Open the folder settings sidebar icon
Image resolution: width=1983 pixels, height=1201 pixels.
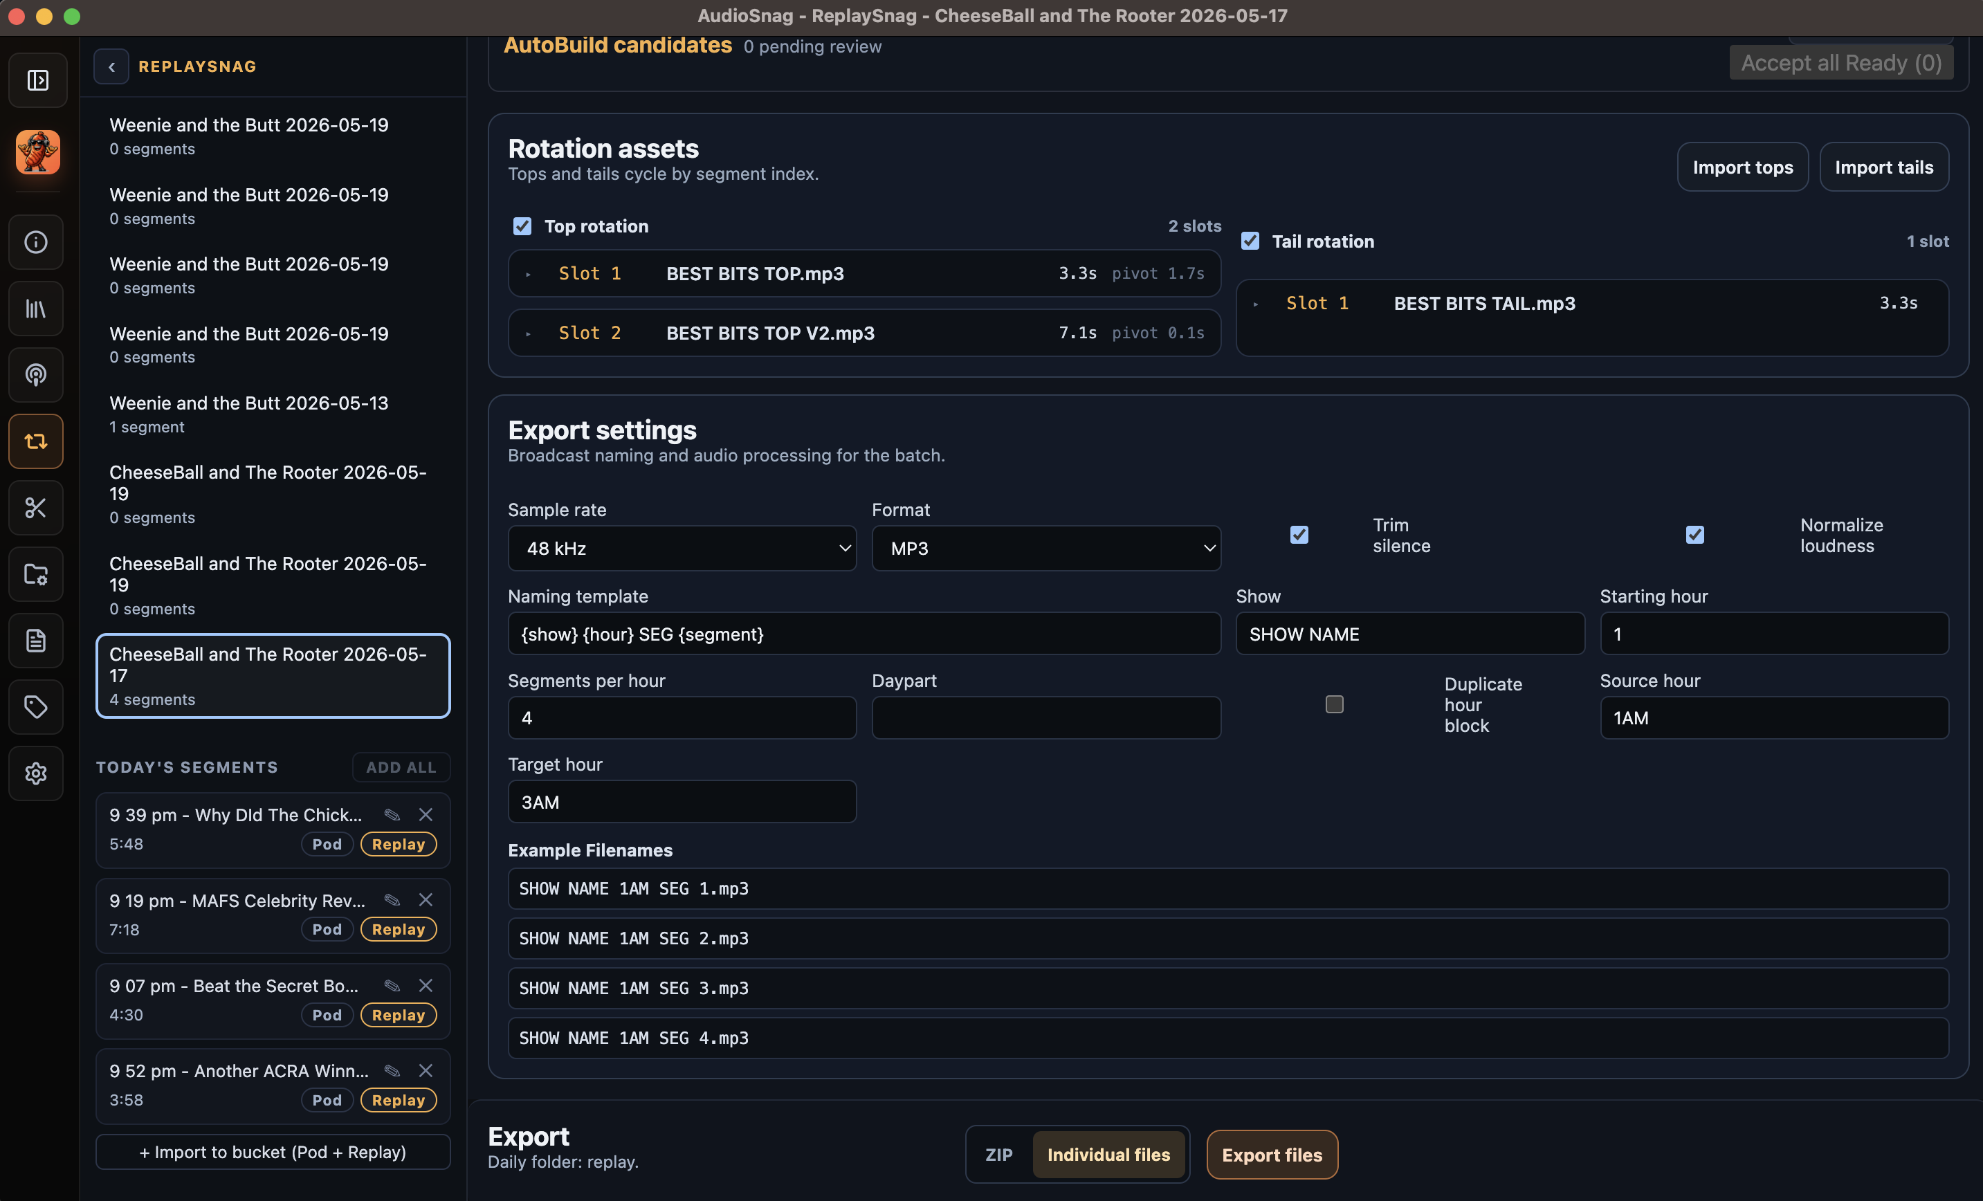tap(36, 574)
